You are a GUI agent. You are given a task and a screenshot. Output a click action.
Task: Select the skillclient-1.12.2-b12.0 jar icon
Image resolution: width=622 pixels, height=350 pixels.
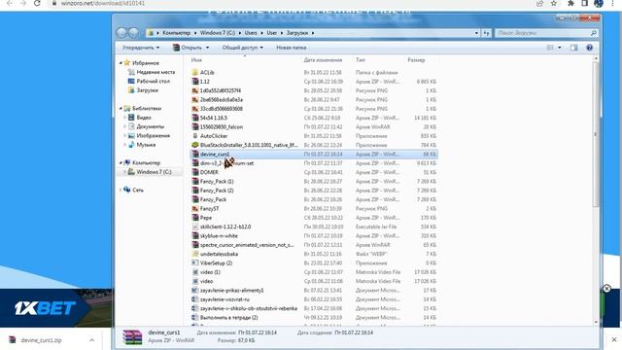click(x=194, y=227)
